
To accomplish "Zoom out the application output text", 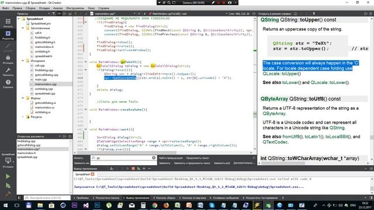I will tap(150, 169).
